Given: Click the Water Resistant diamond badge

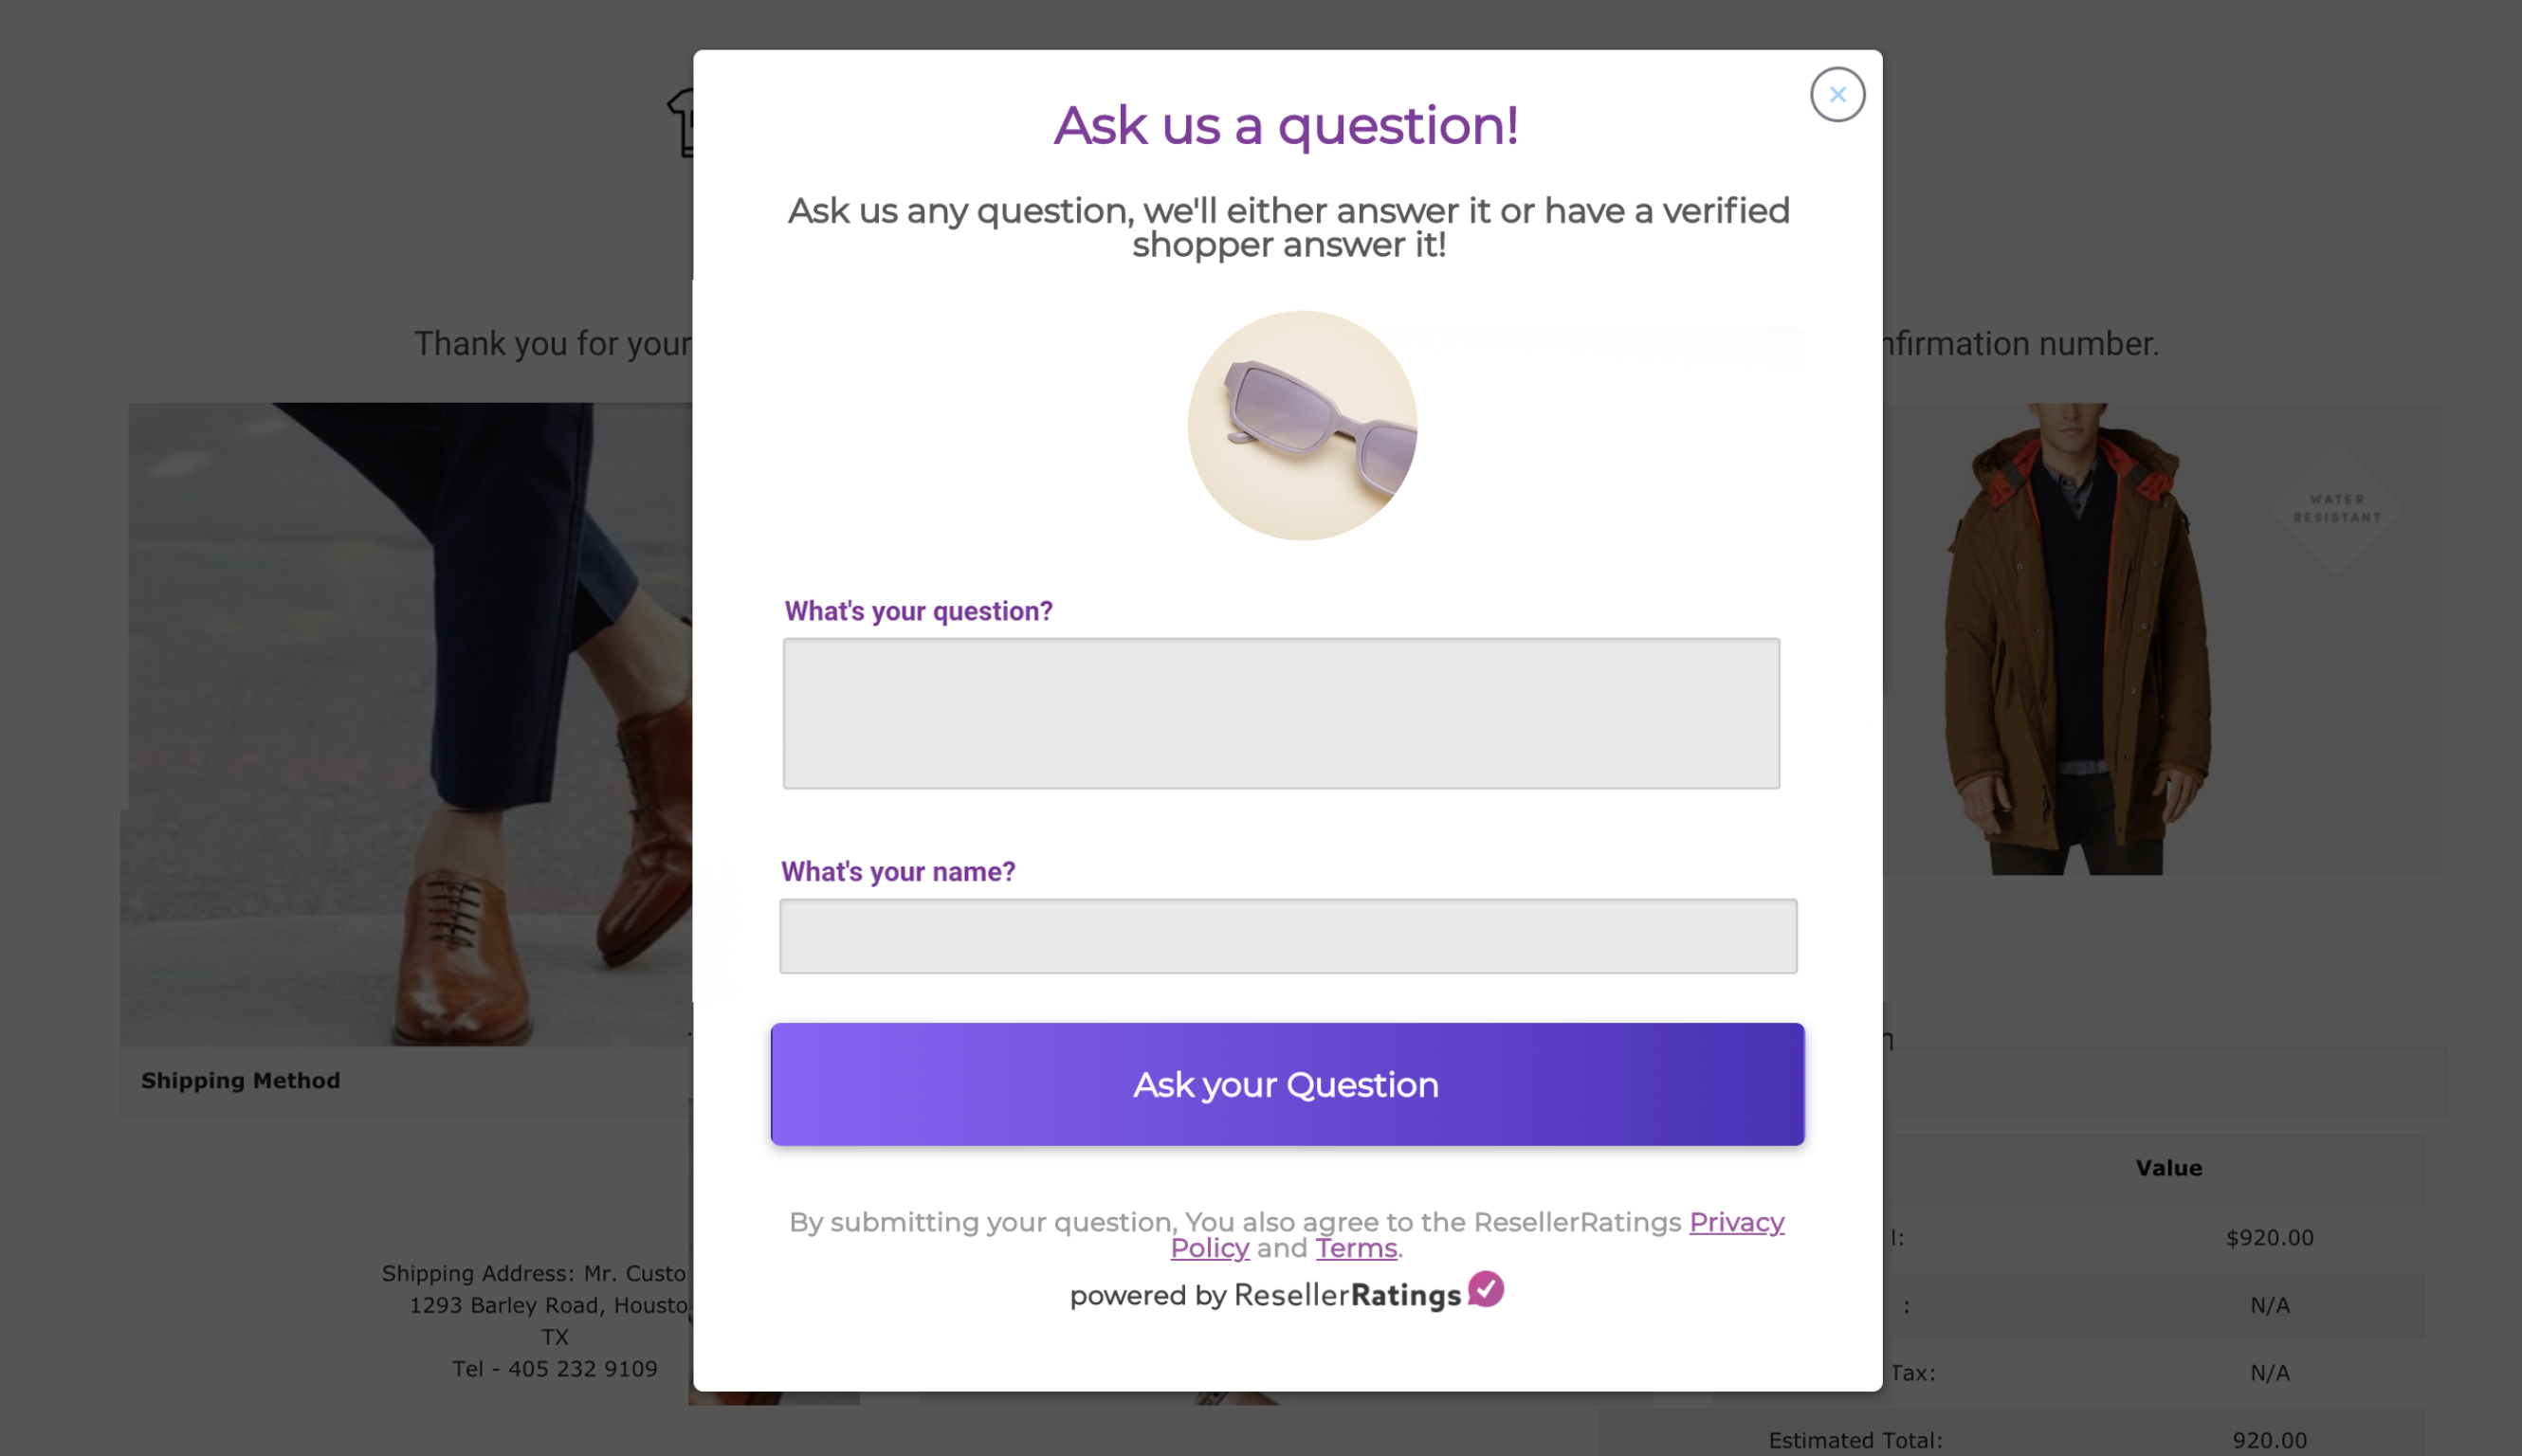Looking at the screenshot, I should coord(2336,508).
